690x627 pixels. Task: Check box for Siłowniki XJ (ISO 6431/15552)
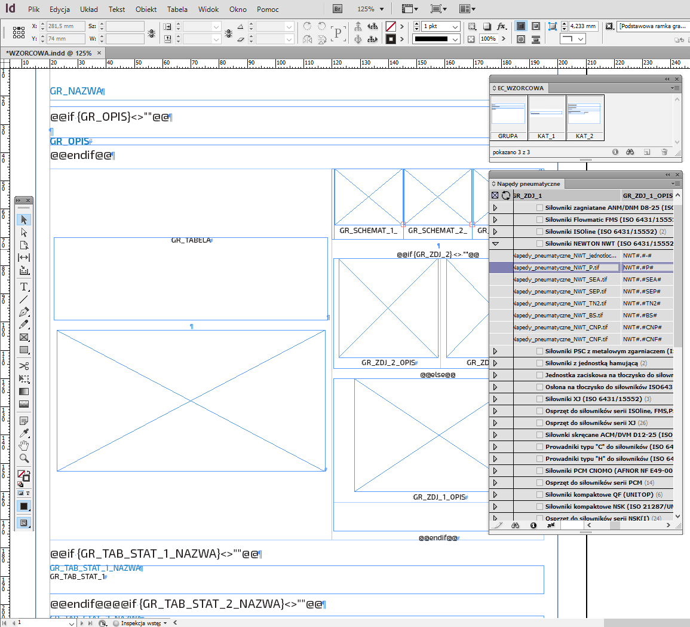tap(539, 399)
